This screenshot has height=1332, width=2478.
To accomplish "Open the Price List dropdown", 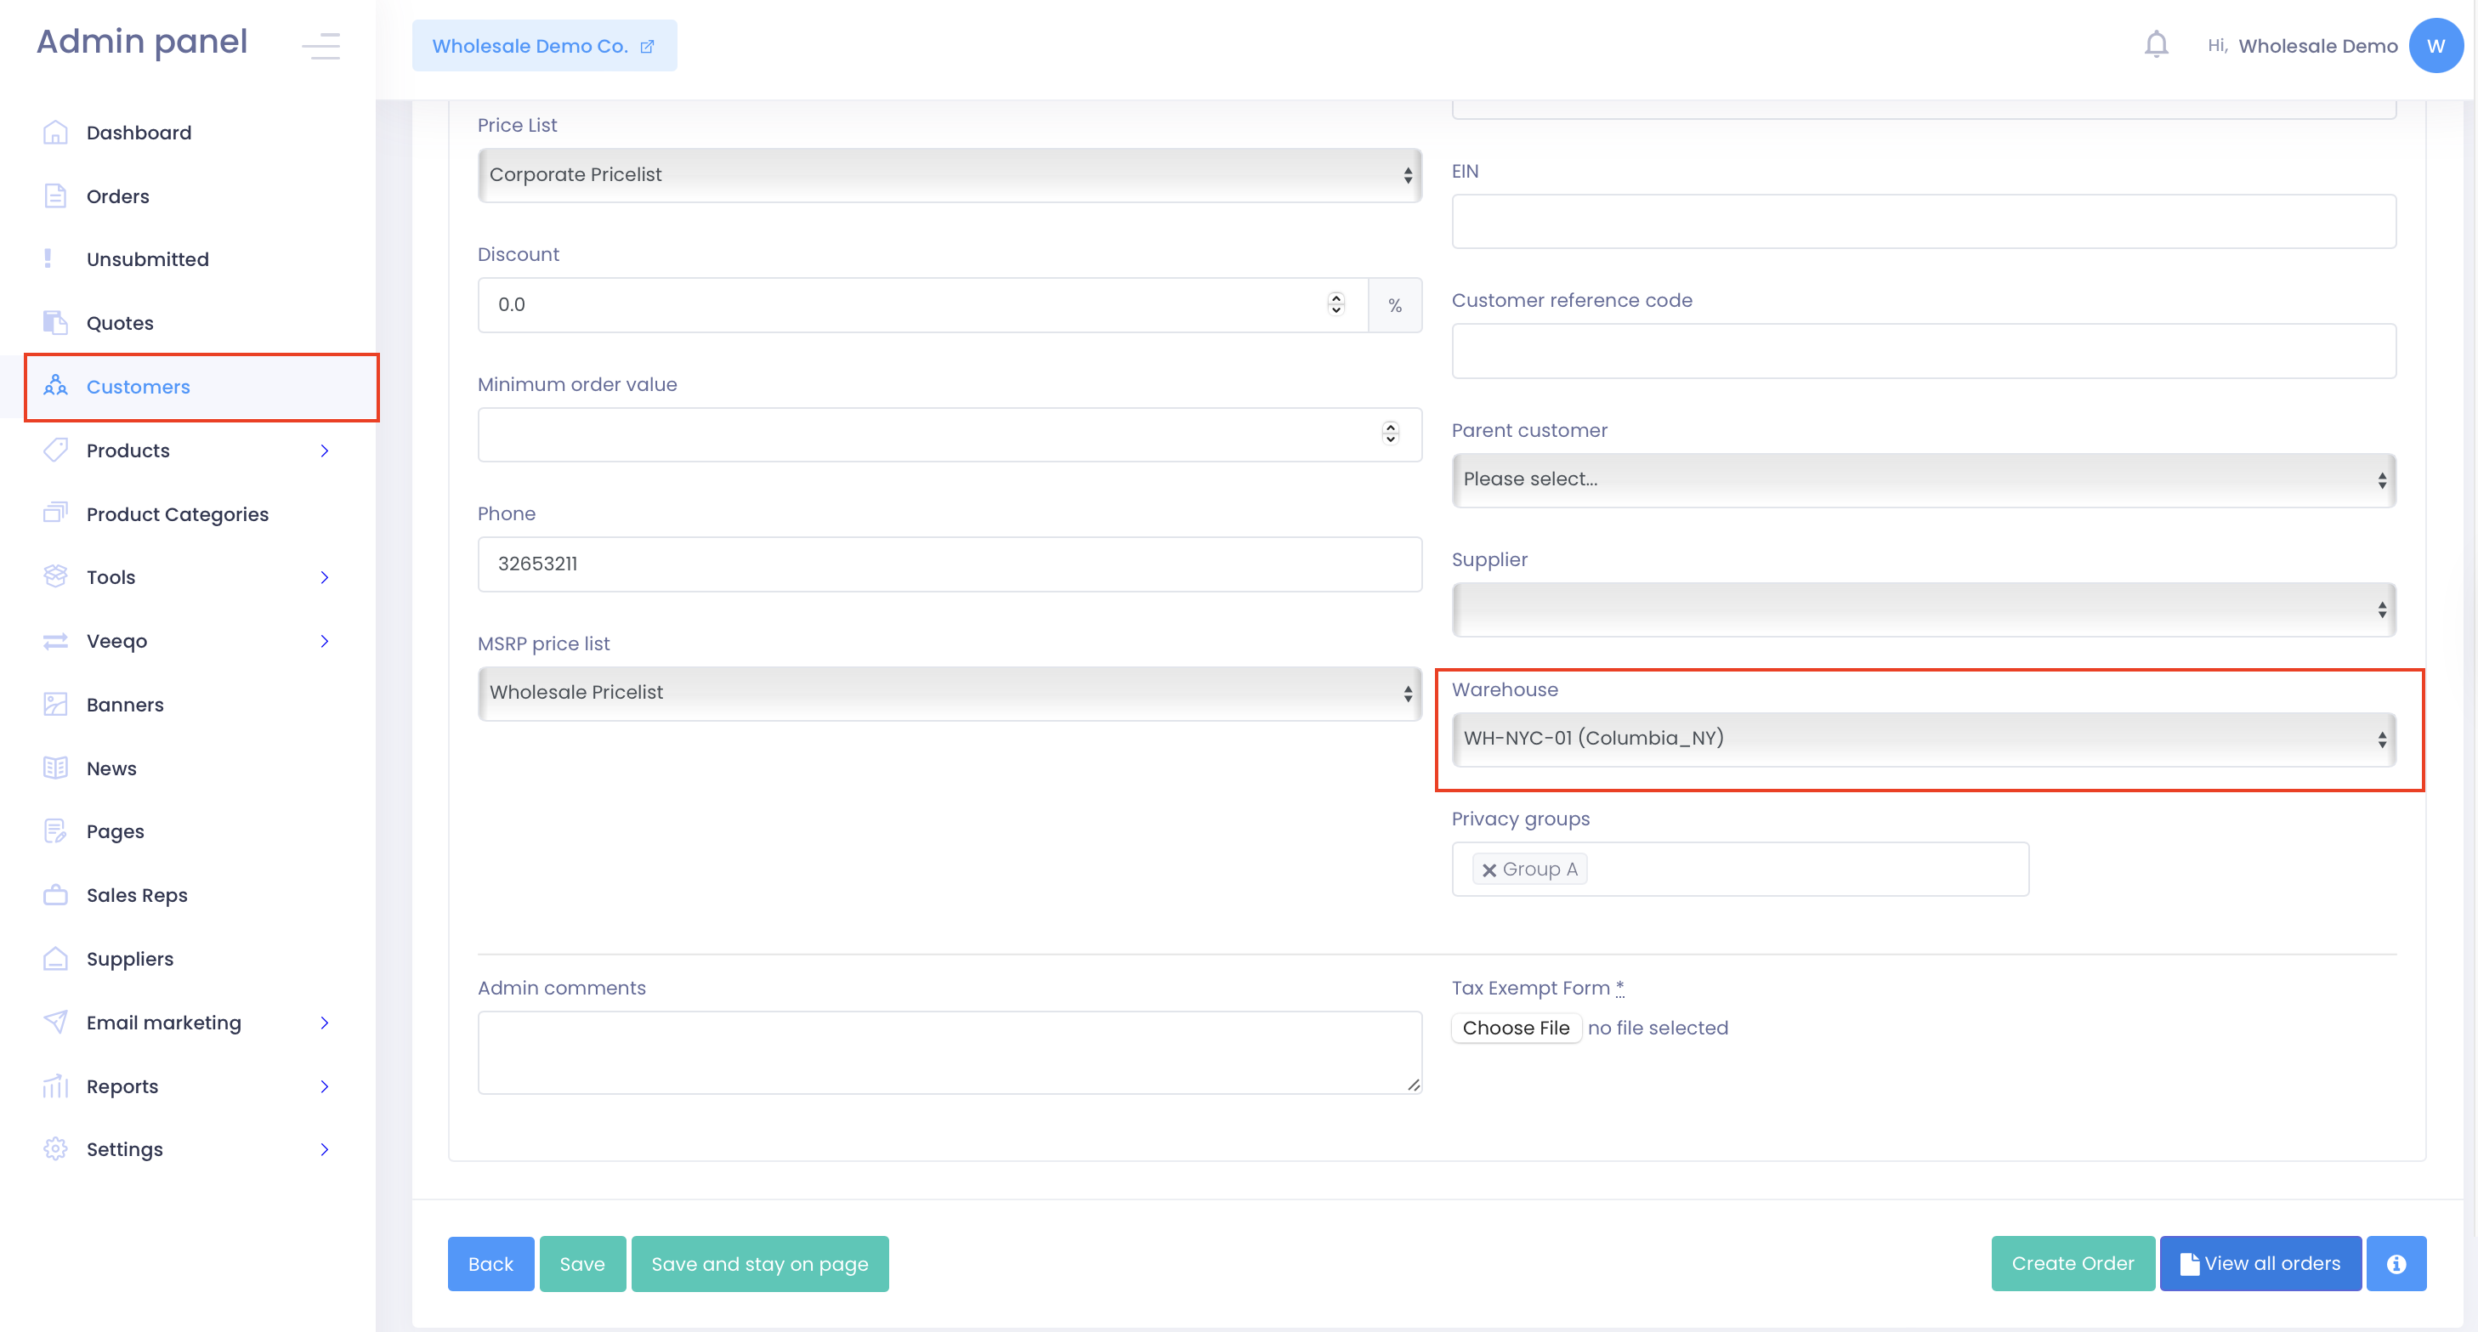I will pos(949,175).
